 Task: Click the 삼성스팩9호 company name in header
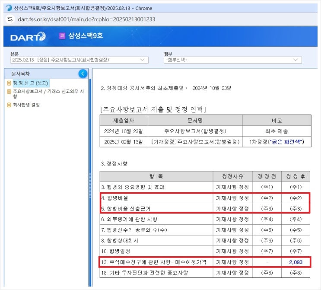(86, 36)
